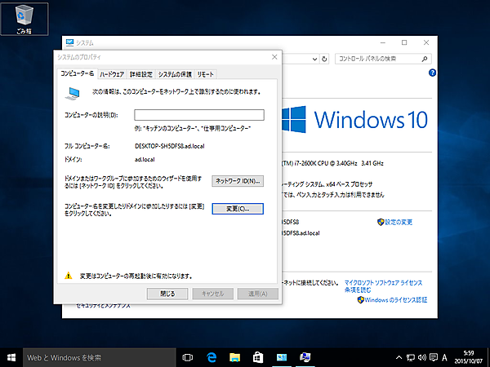Open File Explorer from the taskbar
Screen dimensions: 490x367
[x=234, y=357]
